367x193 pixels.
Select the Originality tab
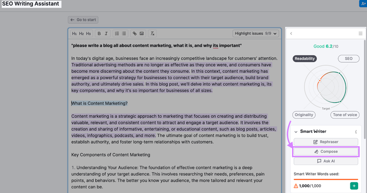304,115
